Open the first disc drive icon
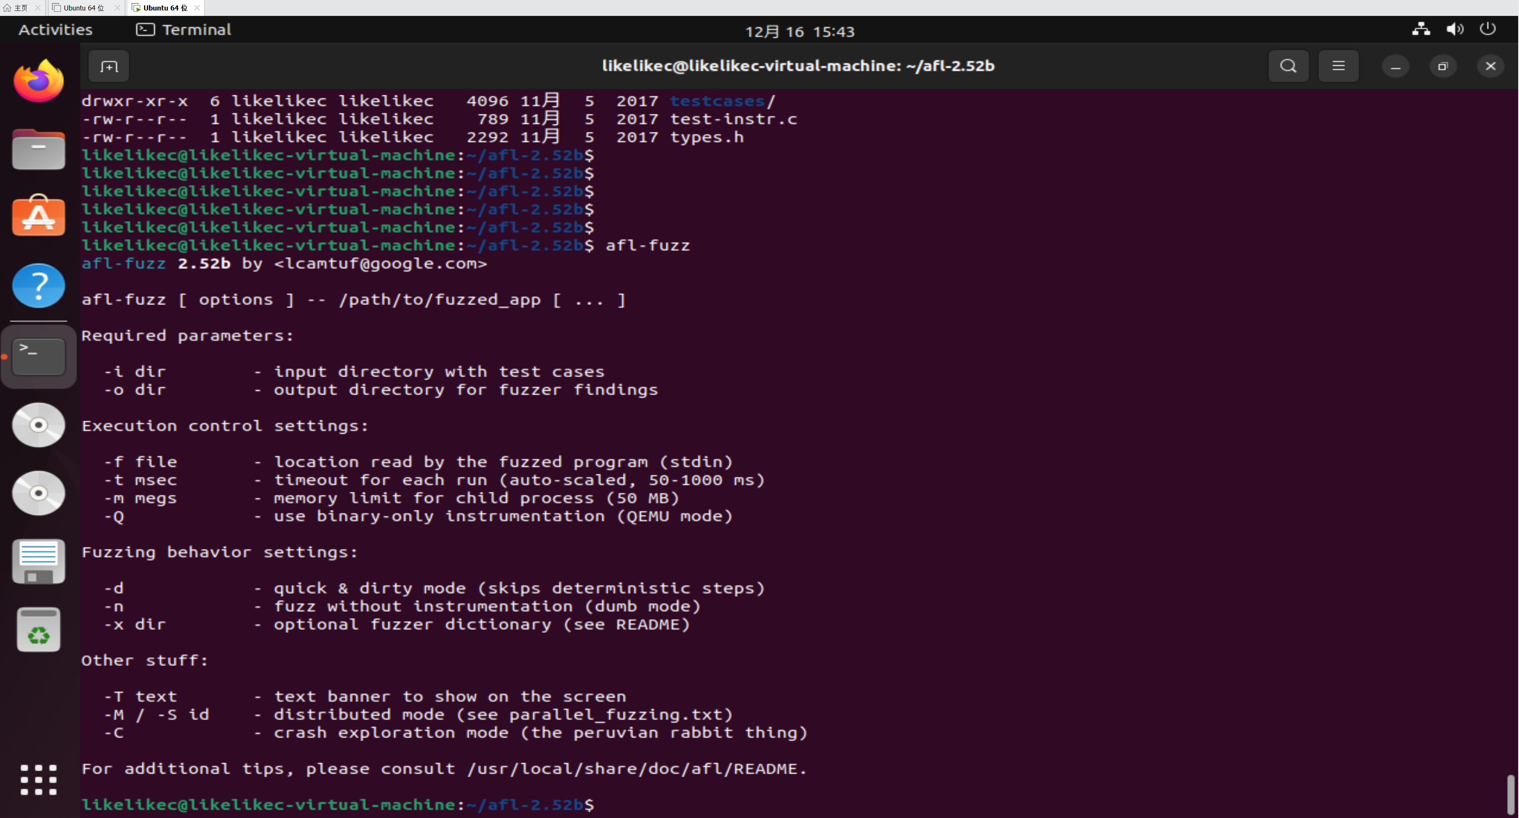The width and height of the screenshot is (1519, 818). (x=39, y=424)
